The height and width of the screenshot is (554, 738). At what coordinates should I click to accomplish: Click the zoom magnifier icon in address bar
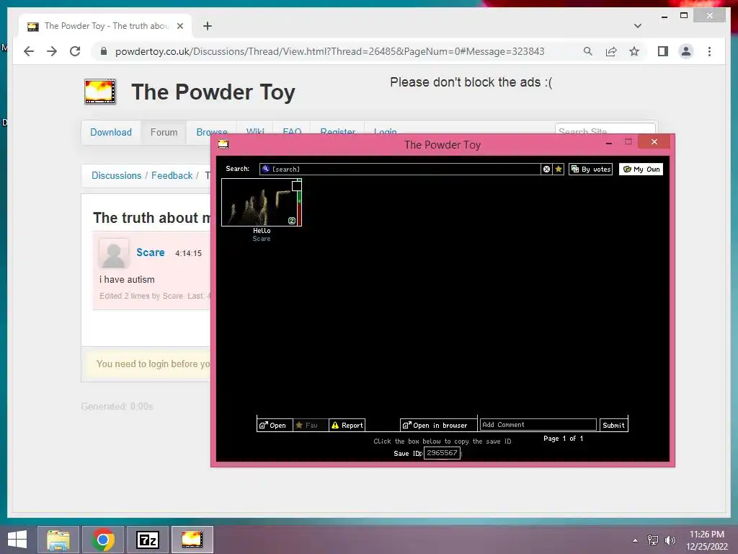coord(587,51)
